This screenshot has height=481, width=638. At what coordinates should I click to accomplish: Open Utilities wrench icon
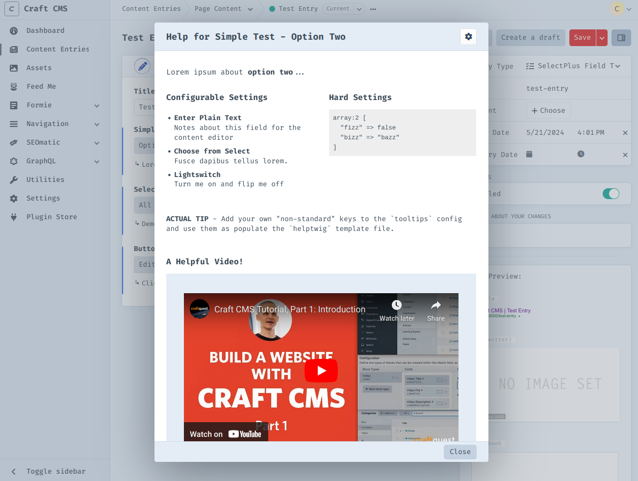pyautogui.click(x=14, y=179)
